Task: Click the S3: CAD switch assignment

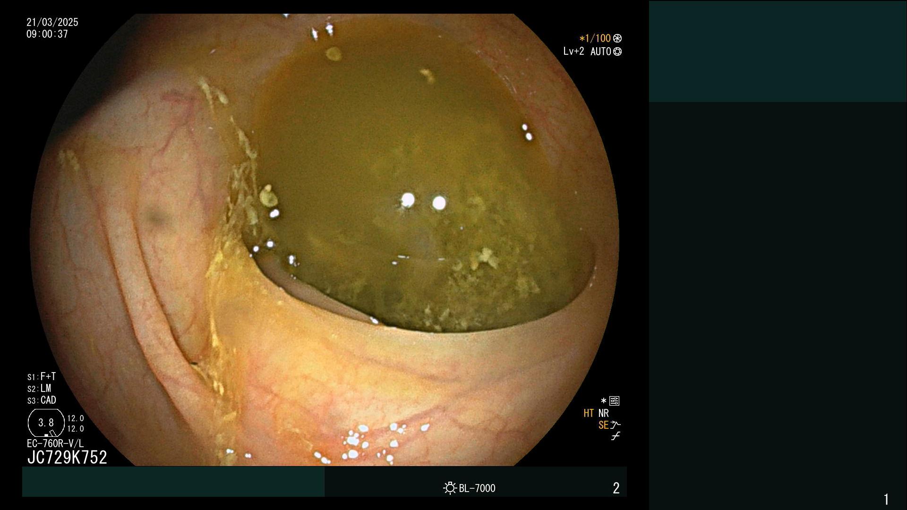Action: 42,400
